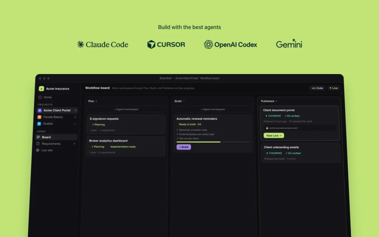Click the Cursor cube logo icon
The height and width of the screenshot is (237, 379).
(x=151, y=44)
